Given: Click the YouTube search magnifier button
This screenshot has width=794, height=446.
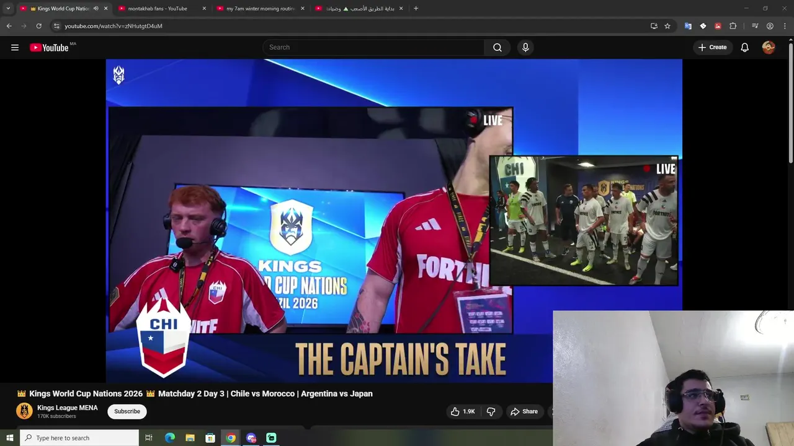Looking at the screenshot, I should point(497,47).
